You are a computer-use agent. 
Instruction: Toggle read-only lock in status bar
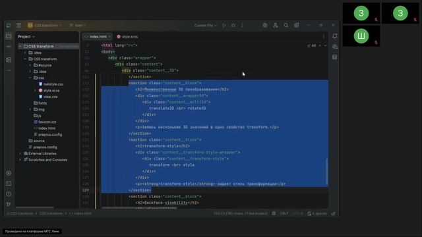pyautogui.click(x=309, y=213)
